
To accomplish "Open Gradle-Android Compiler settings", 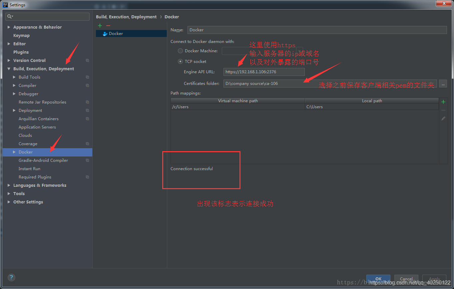I will [x=43, y=160].
